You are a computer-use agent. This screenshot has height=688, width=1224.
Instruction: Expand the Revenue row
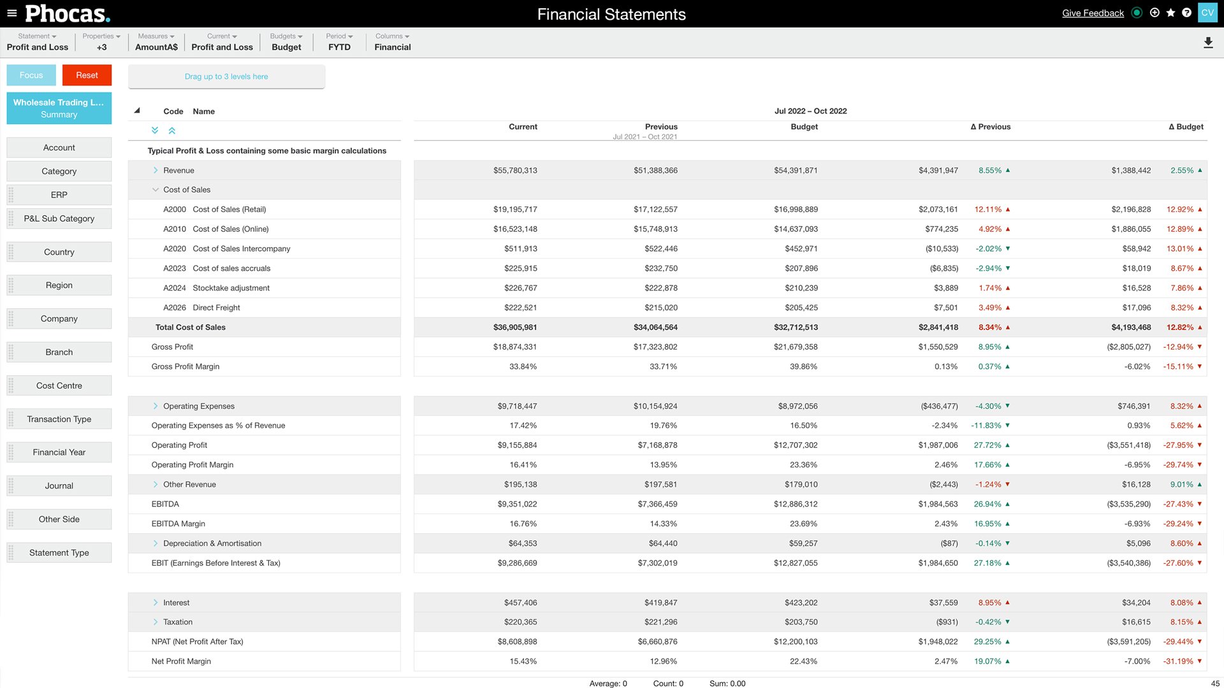(156, 170)
